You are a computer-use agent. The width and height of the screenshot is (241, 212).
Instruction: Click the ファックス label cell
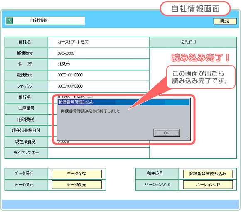pyautogui.click(x=26, y=86)
